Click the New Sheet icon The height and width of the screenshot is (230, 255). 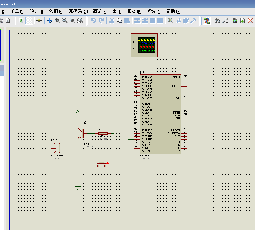point(242,21)
